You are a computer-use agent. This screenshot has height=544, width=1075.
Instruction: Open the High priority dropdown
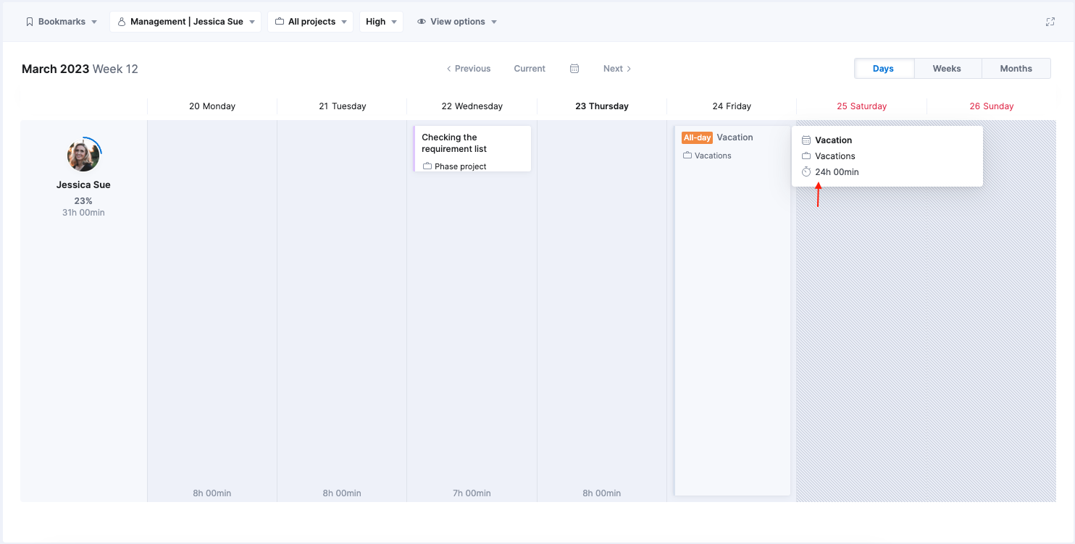click(381, 22)
